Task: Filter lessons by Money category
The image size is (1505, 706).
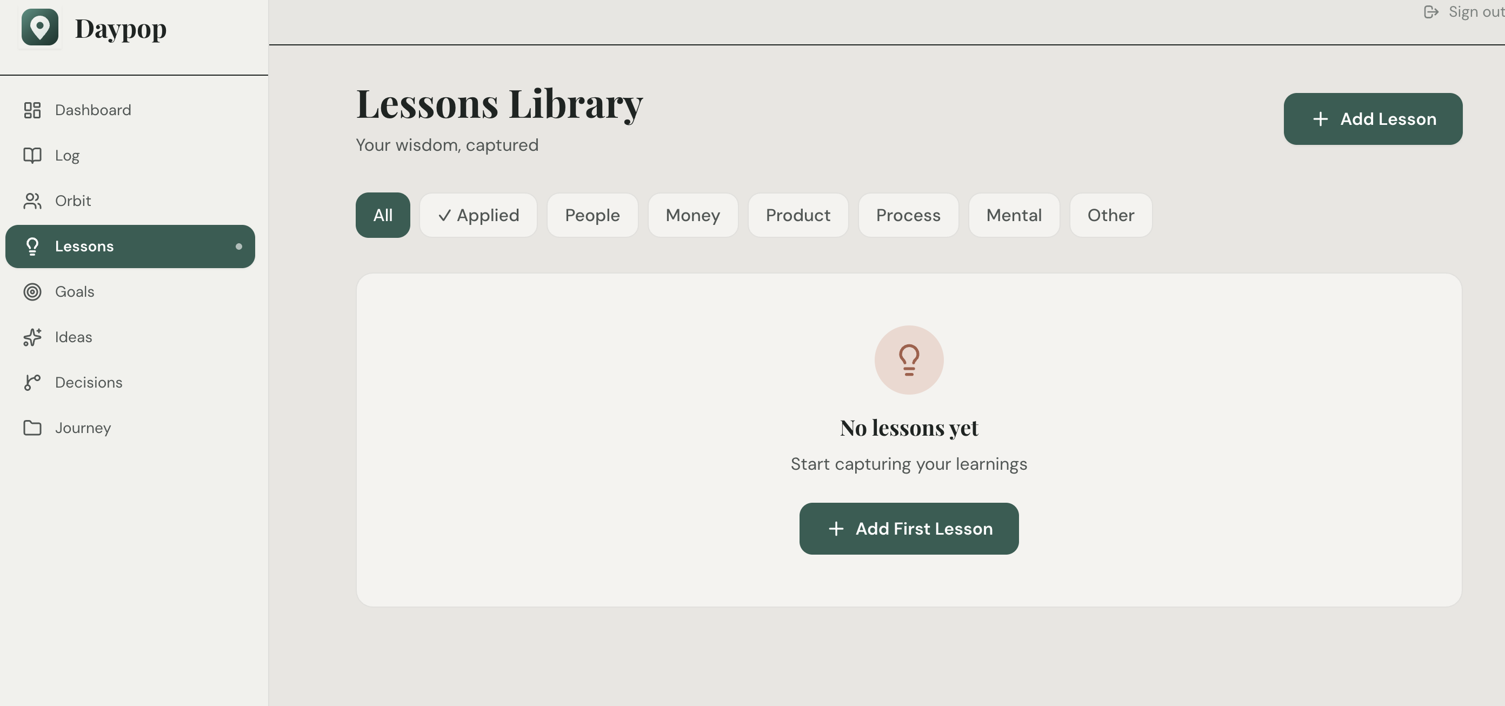Action: click(x=692, y=215)
